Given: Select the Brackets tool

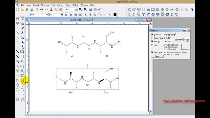Looking at the screenshot, I should click(x=22, y=56).
